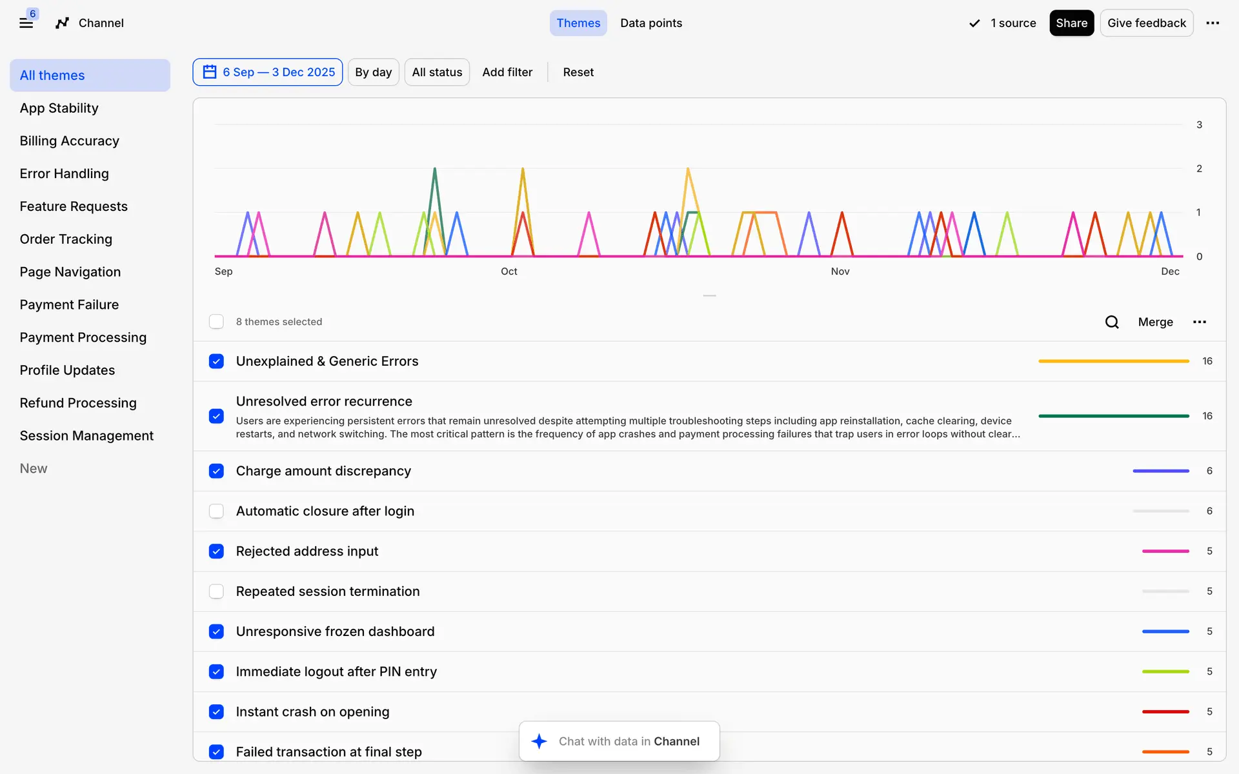Click the sparkle icon in chat bar
1239x774 pixels.
[x=539, y=741]
